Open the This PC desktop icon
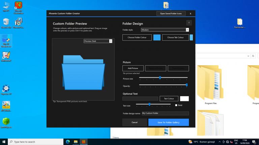259x145 pixels. [x=6, y=7]
